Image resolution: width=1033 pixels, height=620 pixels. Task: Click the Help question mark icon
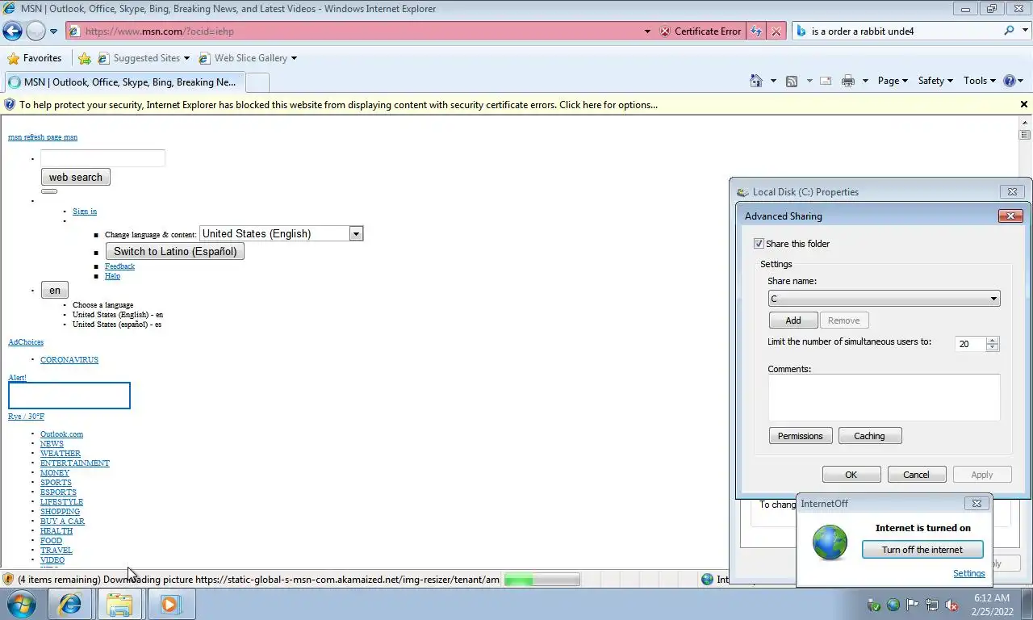1009,81
